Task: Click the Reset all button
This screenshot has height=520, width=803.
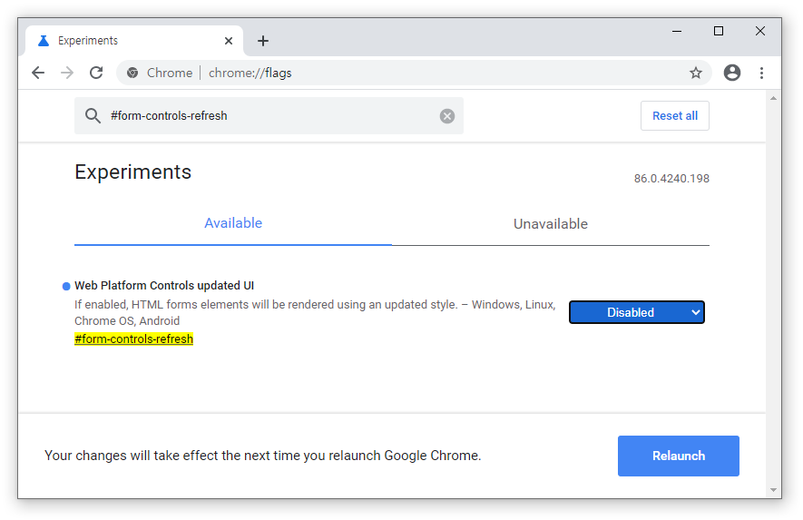Action: pyautogui.click(x=674, y=116)
